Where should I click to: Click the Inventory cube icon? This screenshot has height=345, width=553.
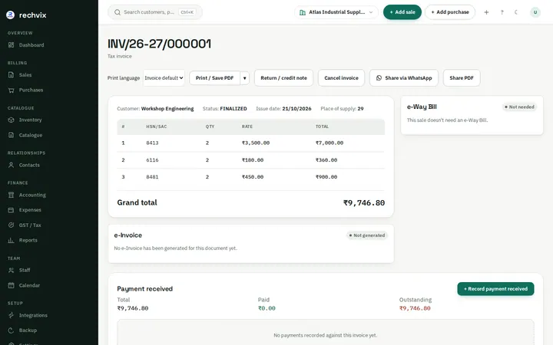point(12,120)
